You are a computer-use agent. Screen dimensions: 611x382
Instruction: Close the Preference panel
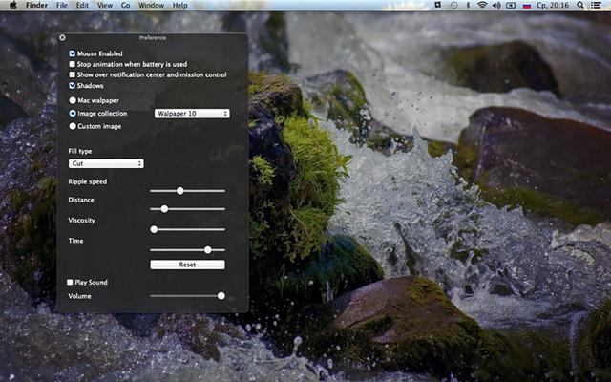(x=62, y=38)
